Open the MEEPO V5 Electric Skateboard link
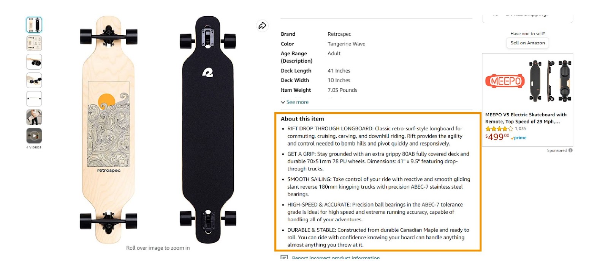The image size is (608, 274). coord(526,118)
